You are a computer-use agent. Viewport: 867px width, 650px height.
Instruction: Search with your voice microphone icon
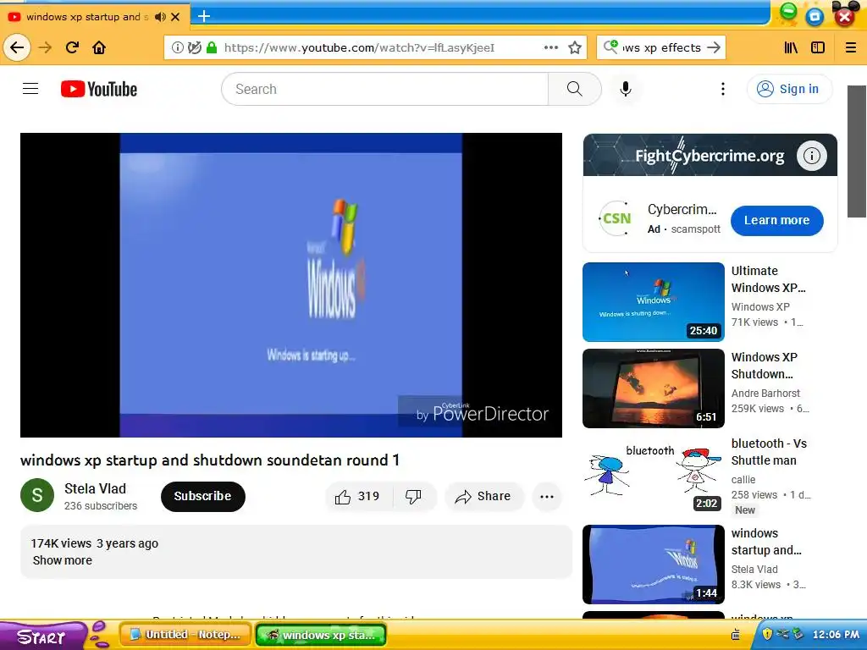(626, 89)
